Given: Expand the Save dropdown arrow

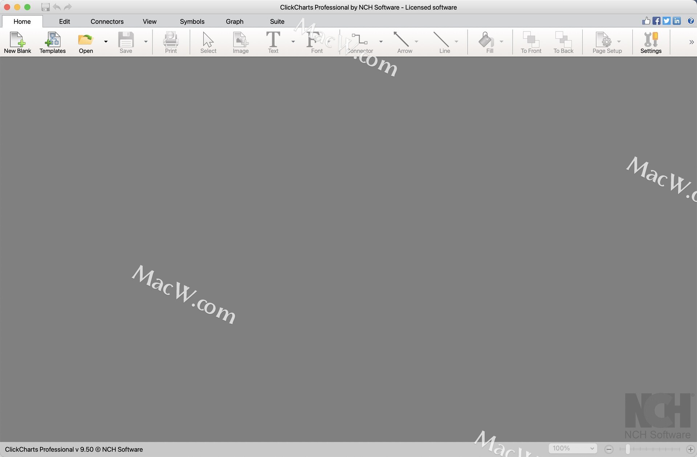Looking at the screenshot, I should pos(146,42).
